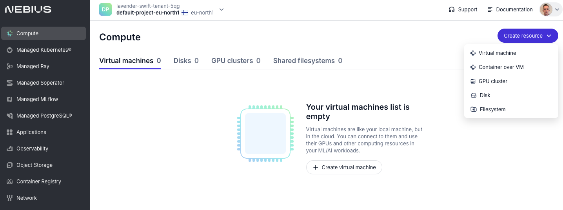Expand the project selector chevron
Screen dimensions: 563x210
(x=222, y=9)
